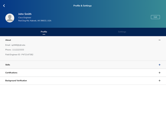This screenshot has width=166, height=124.
Task: Select the Certifications row label
Action: 11,73
